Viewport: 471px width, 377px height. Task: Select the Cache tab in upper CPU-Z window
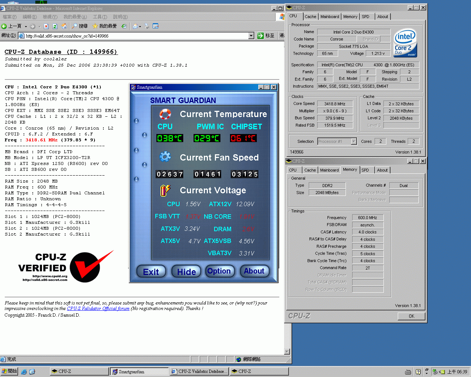pos(310,17)
